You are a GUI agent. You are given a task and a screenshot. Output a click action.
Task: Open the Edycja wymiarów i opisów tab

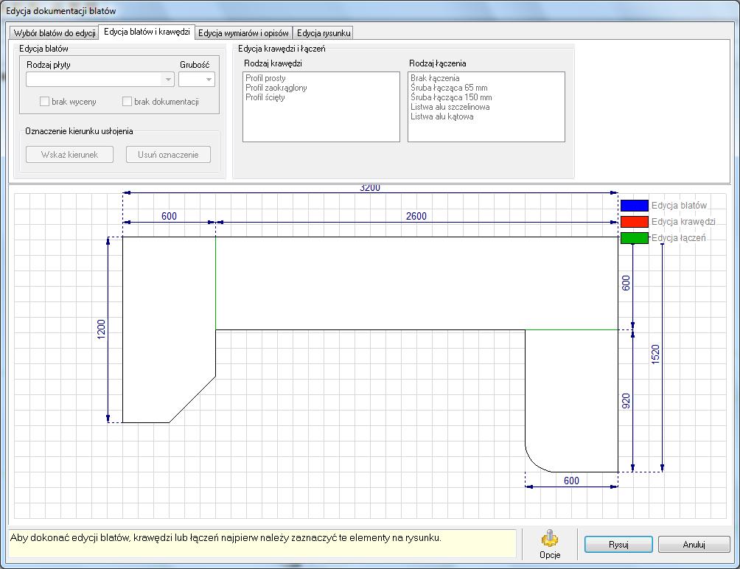coord(243,33)
